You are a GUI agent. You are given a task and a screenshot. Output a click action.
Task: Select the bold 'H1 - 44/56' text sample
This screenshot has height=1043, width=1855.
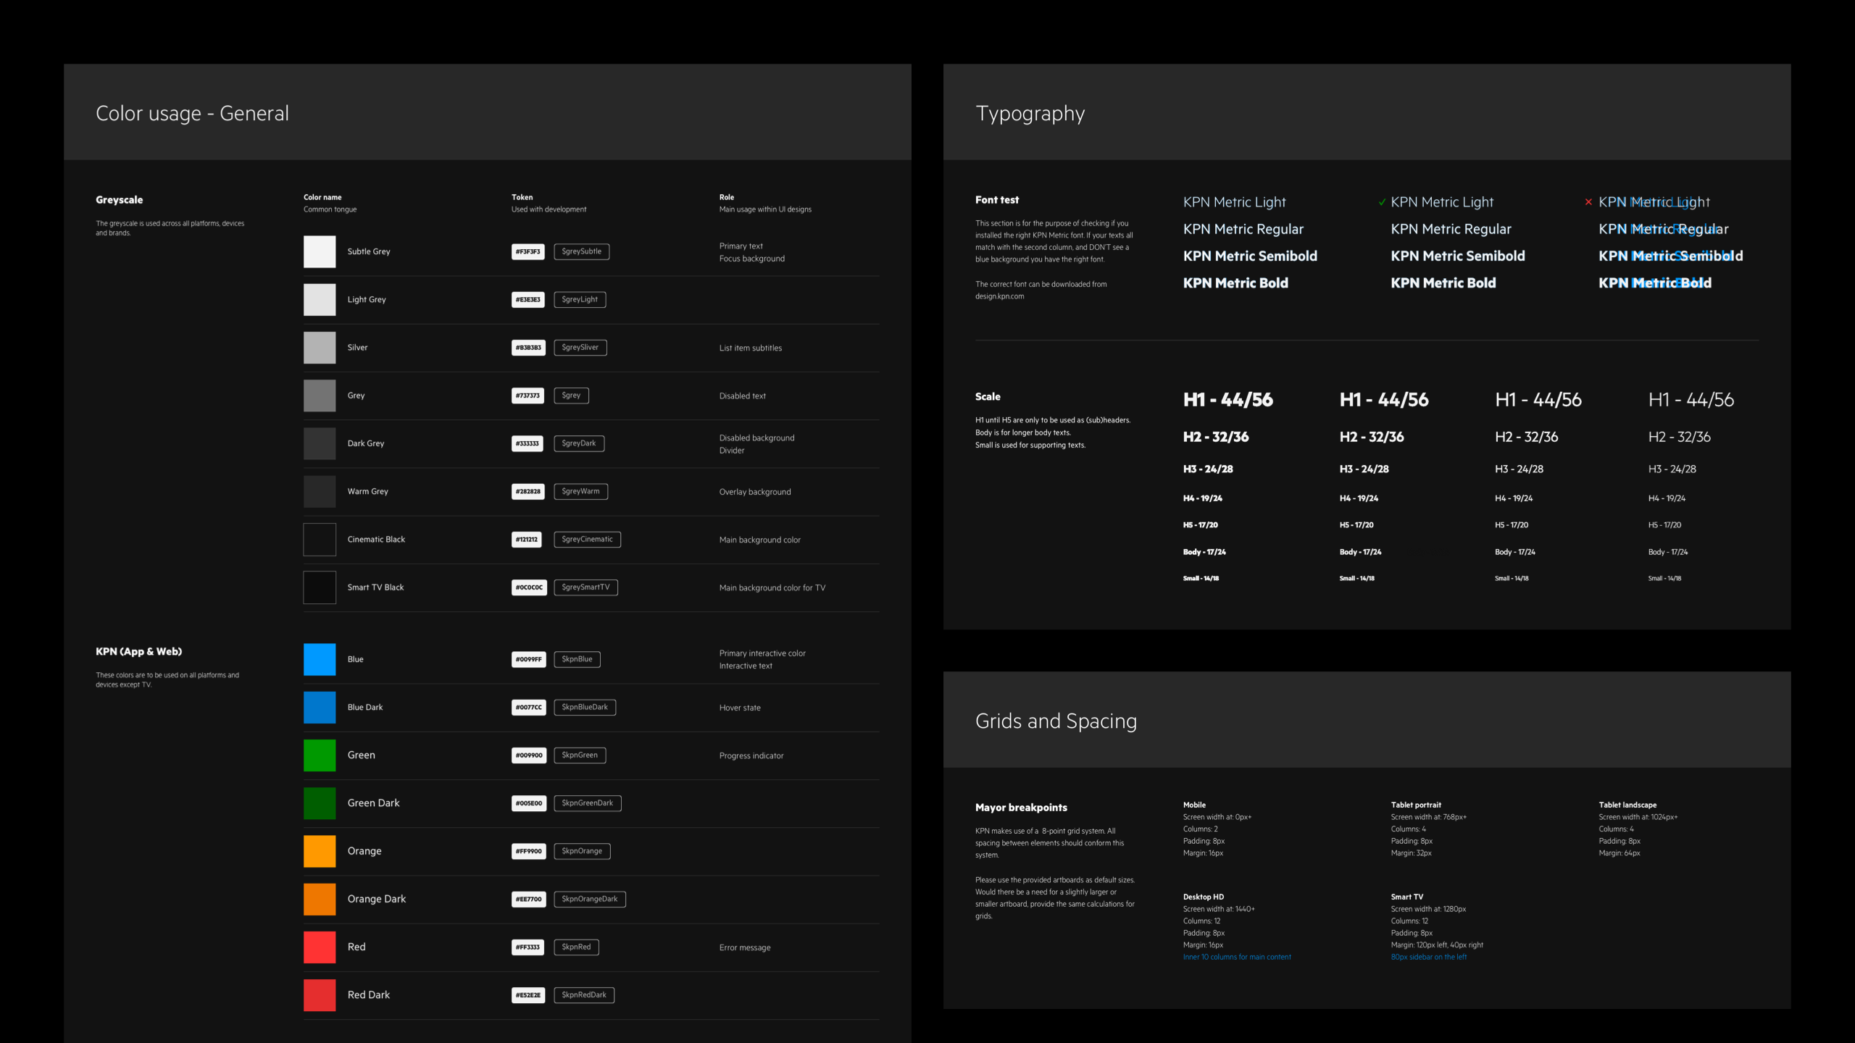[1227, 400]
